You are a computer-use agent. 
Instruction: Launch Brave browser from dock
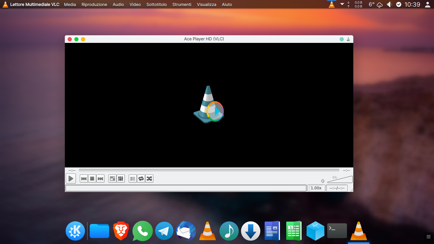coord(121,231)
